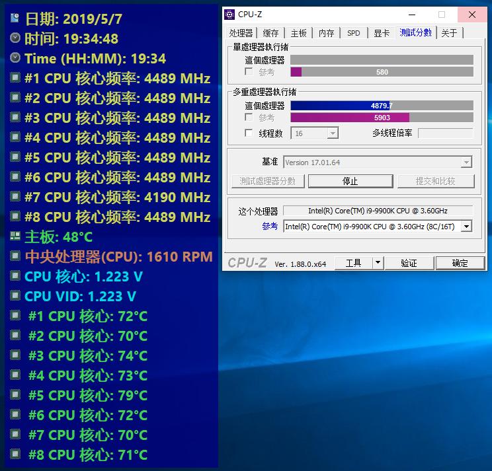Enable the 线程数 checkbox
Screen dimensions: 492x471
click(249, 133)
